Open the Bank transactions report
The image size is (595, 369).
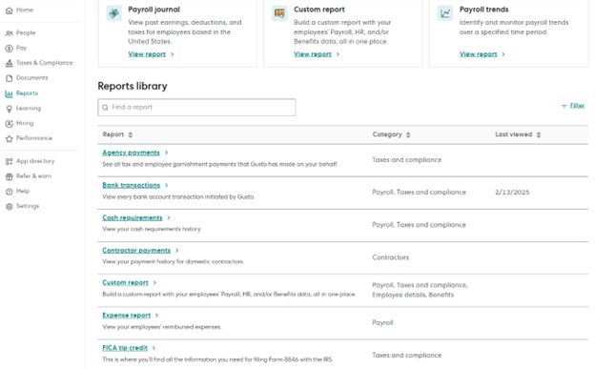point(132,185)
